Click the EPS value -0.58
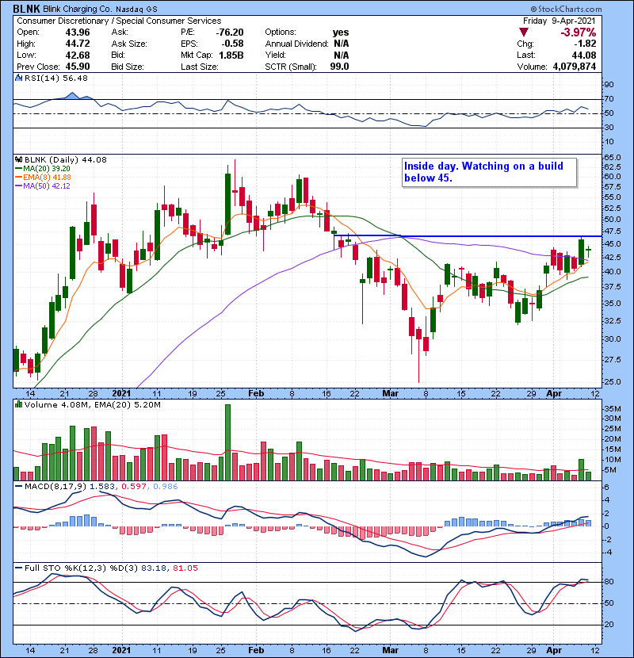The image size is (634, 658). tap(233, 44)
